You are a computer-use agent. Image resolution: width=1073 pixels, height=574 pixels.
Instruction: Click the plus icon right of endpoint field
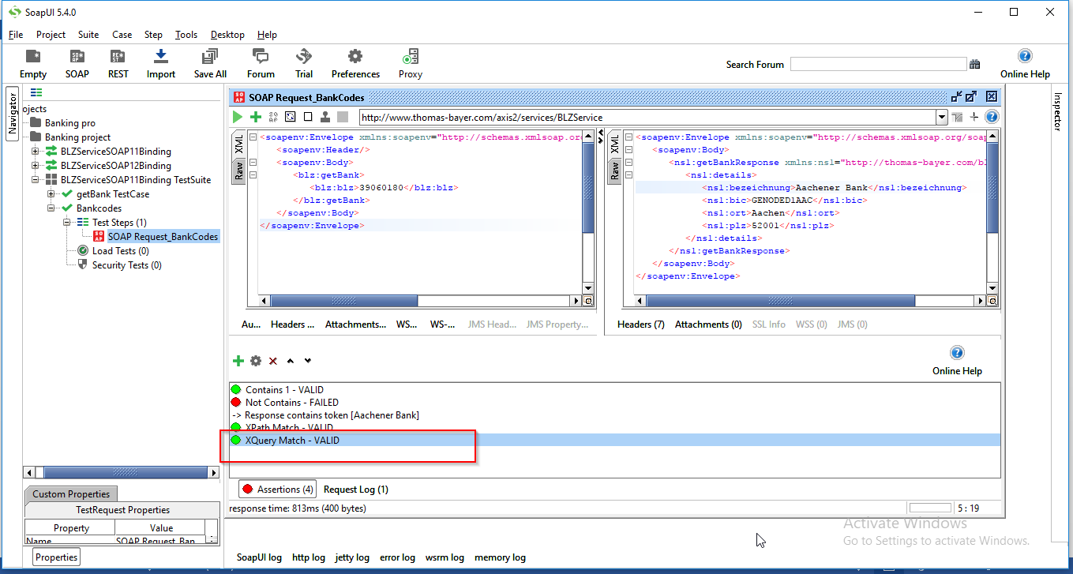point(974,117)
